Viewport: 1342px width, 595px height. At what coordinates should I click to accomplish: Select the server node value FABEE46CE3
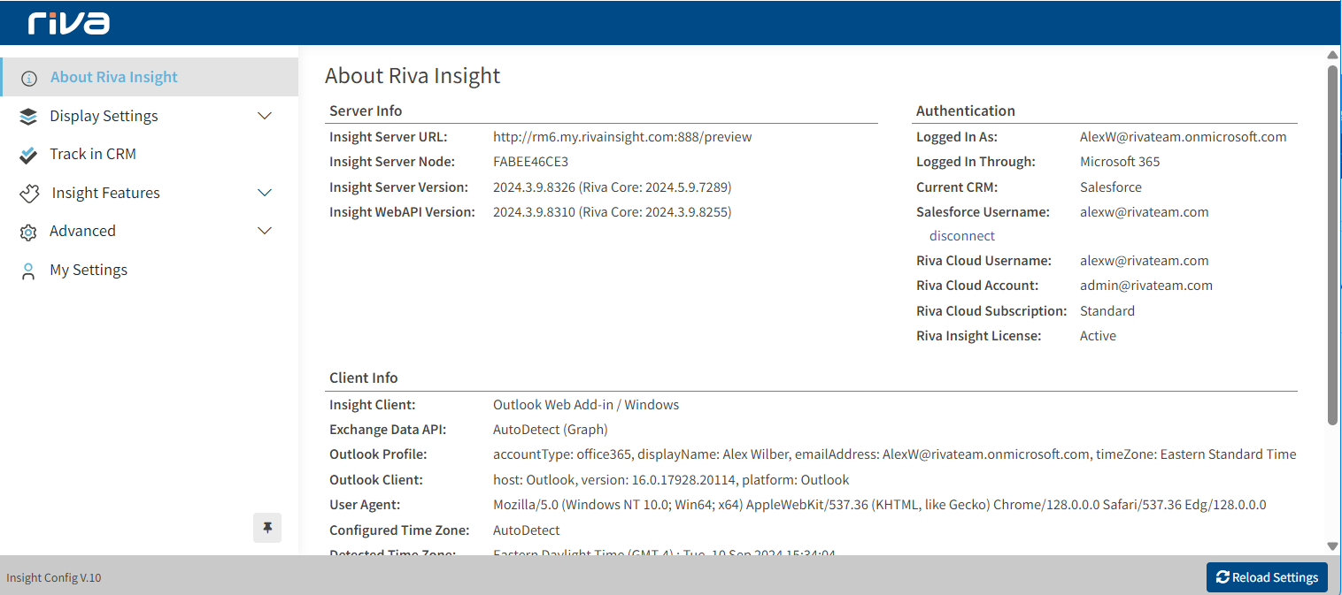pos(530,162)
